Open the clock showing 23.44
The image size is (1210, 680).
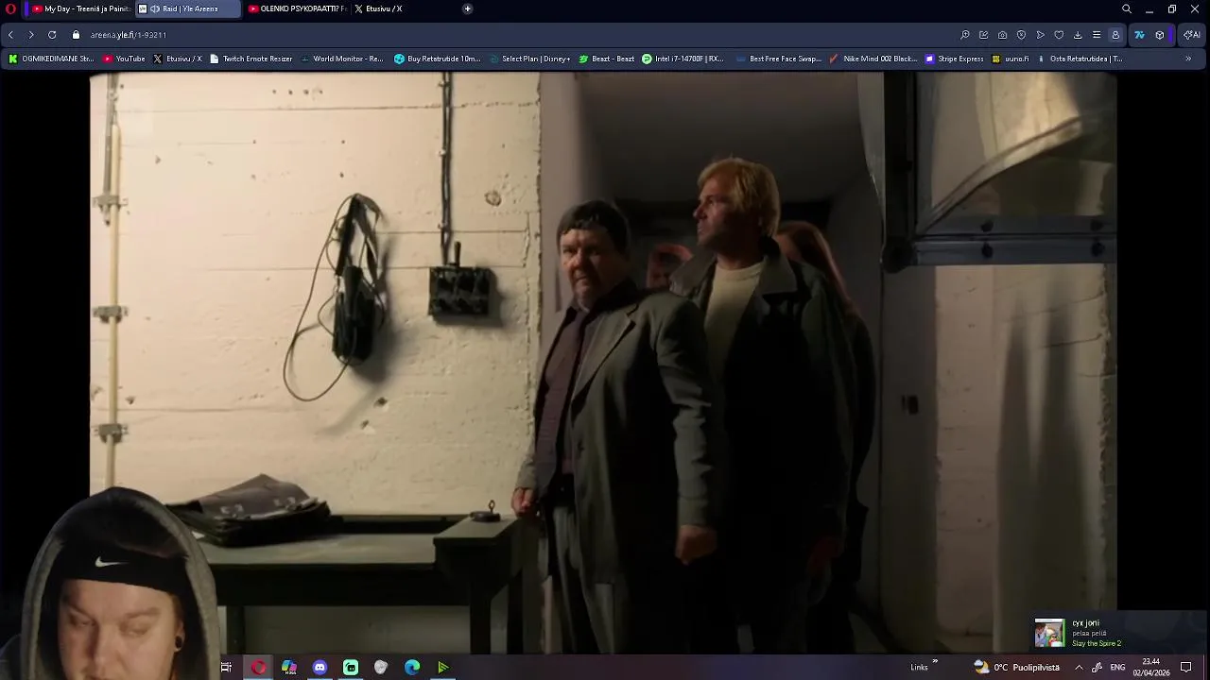pyautogui.click(x=1151, y=668)
